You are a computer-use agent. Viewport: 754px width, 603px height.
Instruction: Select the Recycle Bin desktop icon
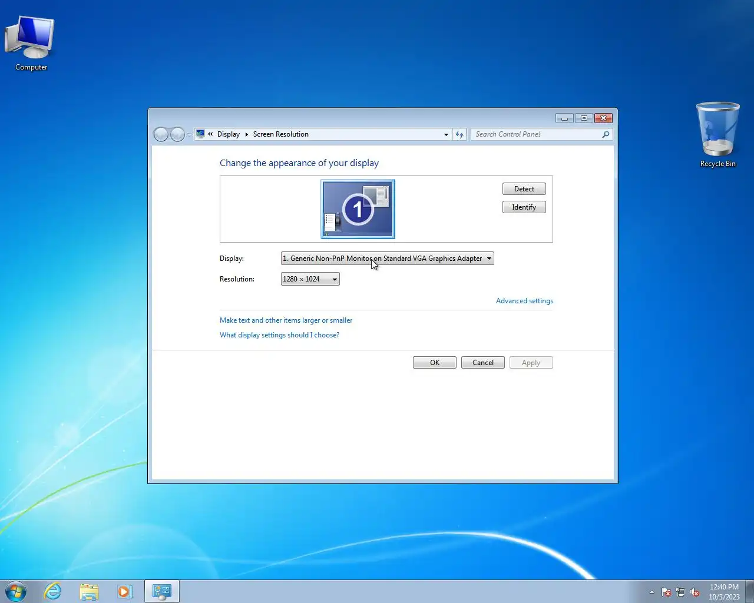click(717, 135)
